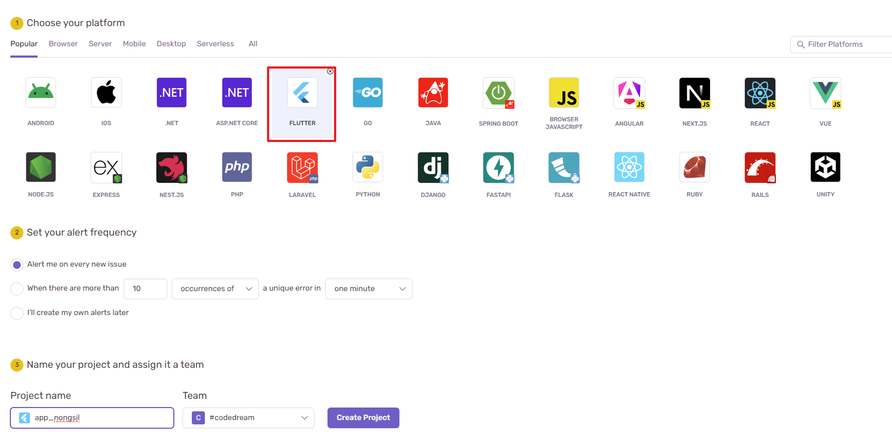
Task: Open the 'occurrences of' dropdown
Action: coord(215,289)
